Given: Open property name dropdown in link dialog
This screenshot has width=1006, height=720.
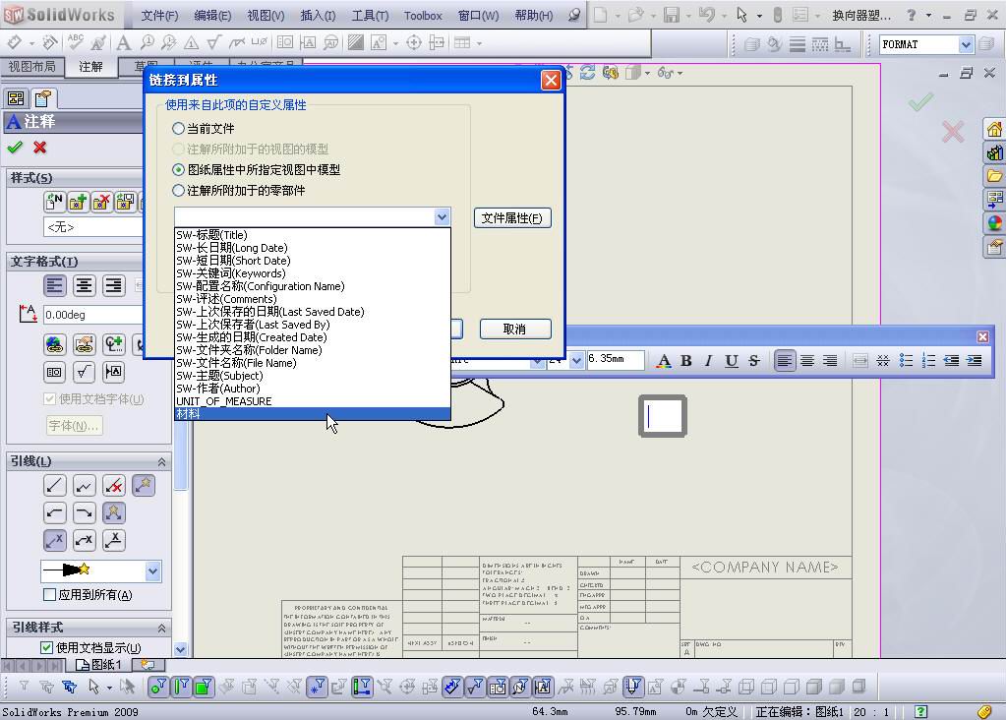Looking at the screenshot, I should click(442, 217).
